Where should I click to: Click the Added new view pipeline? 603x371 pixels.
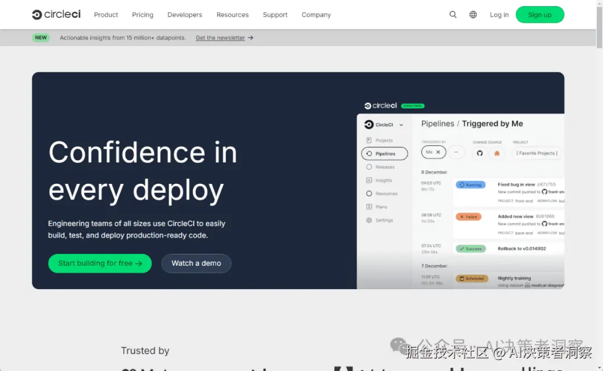click(x=515, y=216)
